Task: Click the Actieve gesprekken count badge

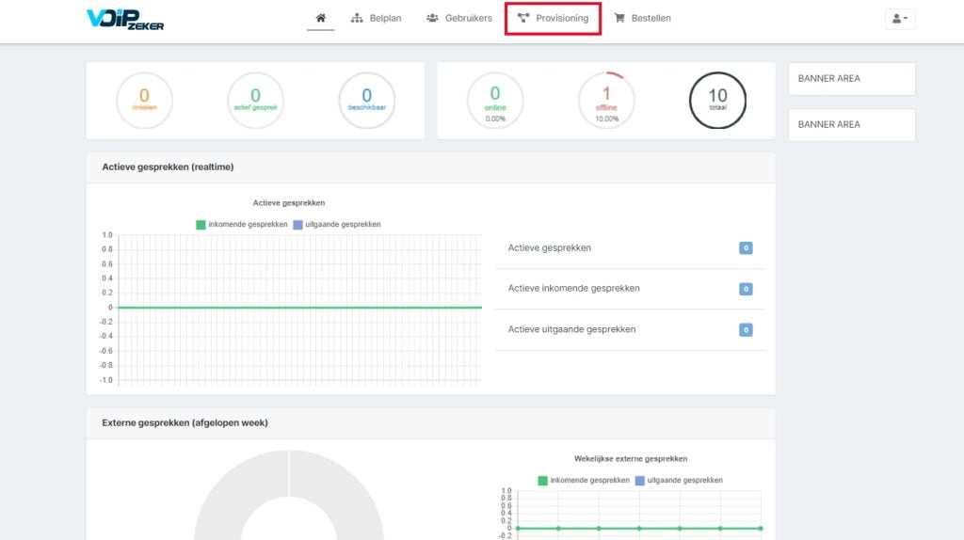Action: pos(746,248)
